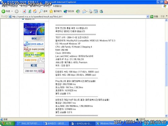The image size is (168, 126).
Task: Click the '업로드 속도: 286 kbps' line
Action: point(76,75)
